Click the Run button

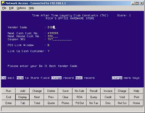(8, 91)
